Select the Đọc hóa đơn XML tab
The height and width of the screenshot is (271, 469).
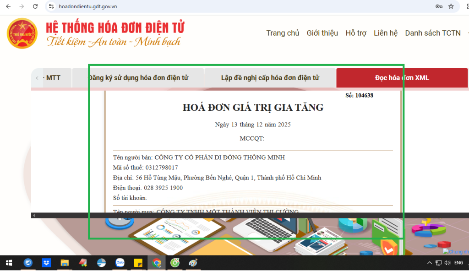(402, 78)
